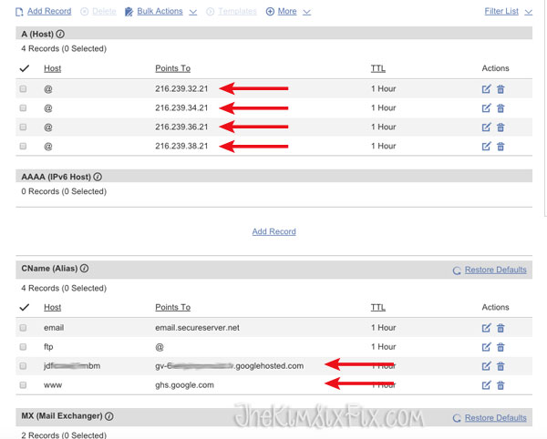The height and width of the screenshot is (439, 547).
Task: Check the box for 216.239.34.21 record
Action: click(23, 108)
